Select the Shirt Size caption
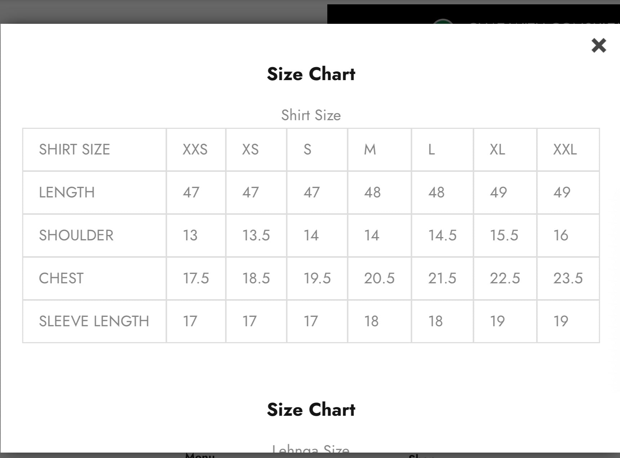620x458 pixels. pyautogui.click(x=311, y=115)
